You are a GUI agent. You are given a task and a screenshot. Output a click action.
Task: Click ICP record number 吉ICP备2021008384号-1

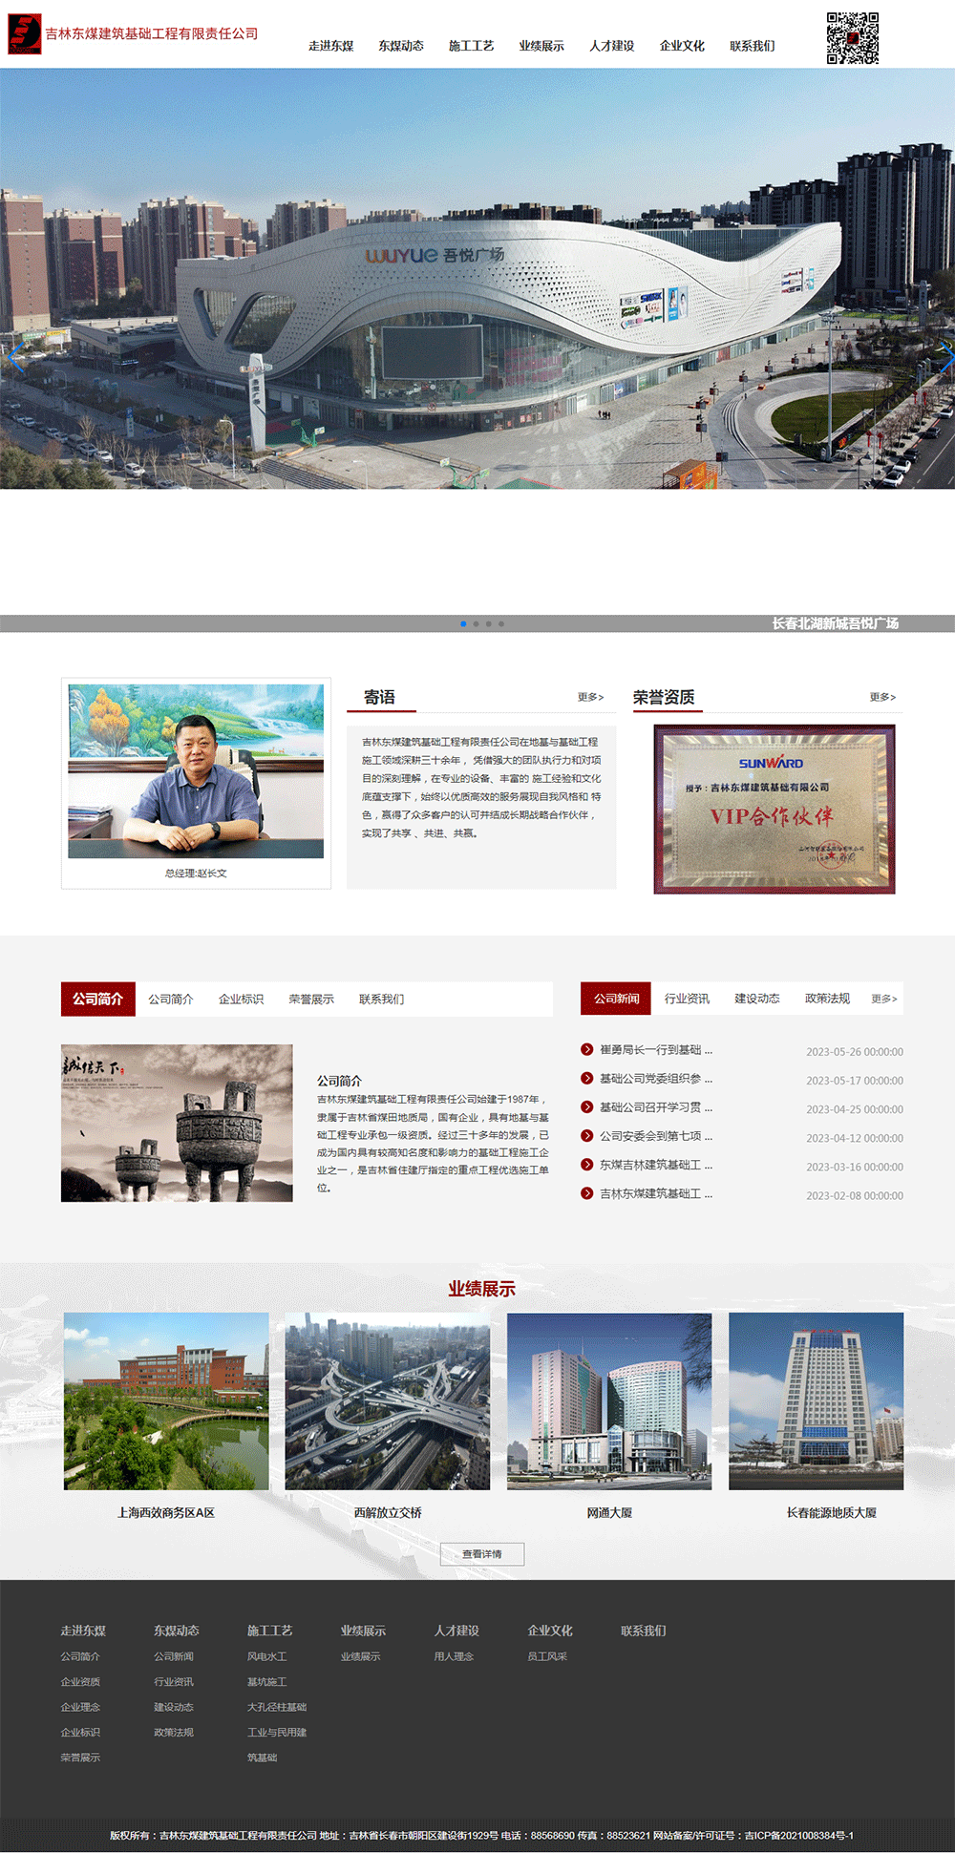799,1835
